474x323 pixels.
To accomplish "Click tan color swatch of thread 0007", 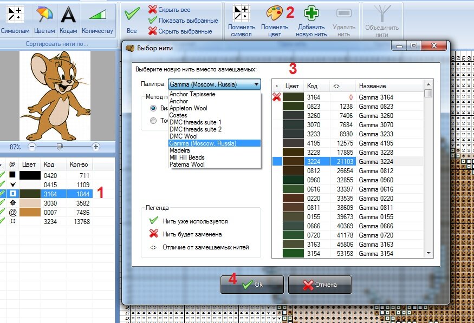I will click(x=30, y=212).
